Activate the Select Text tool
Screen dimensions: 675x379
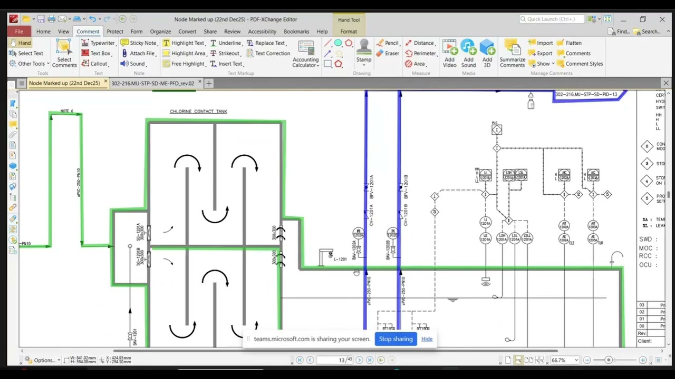pos(26,53)
